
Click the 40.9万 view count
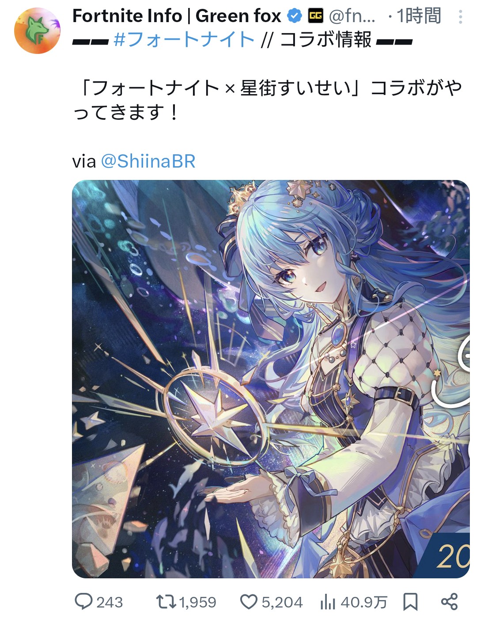pos(364,602)
